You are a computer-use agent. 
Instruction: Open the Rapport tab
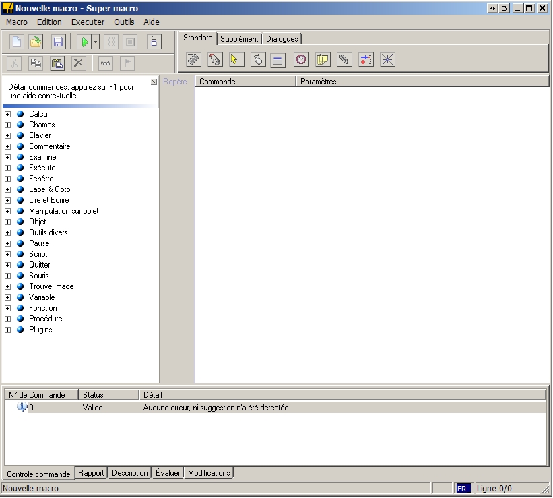pyautogui.click(x=91, y=472)
